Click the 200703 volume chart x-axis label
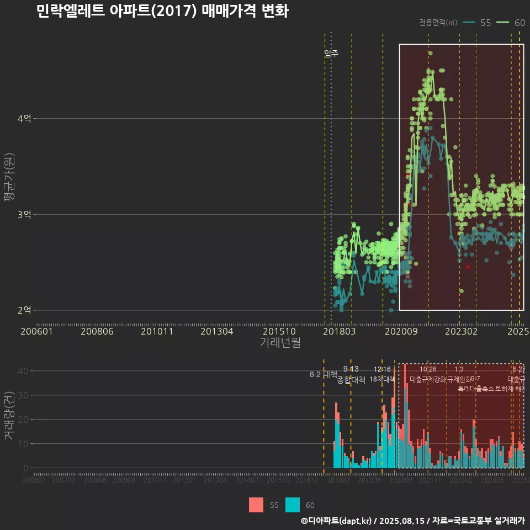 (x=63, y=480)
